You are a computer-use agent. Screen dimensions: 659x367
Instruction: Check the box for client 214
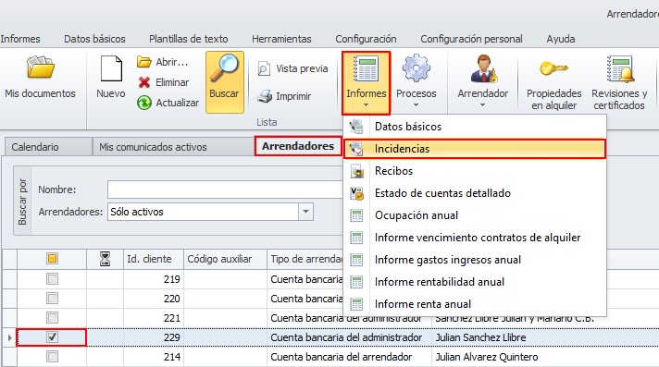[x=52, y=357]
